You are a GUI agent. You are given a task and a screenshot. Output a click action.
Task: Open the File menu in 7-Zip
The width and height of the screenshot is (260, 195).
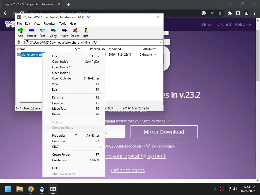click(x=19, y=24)
